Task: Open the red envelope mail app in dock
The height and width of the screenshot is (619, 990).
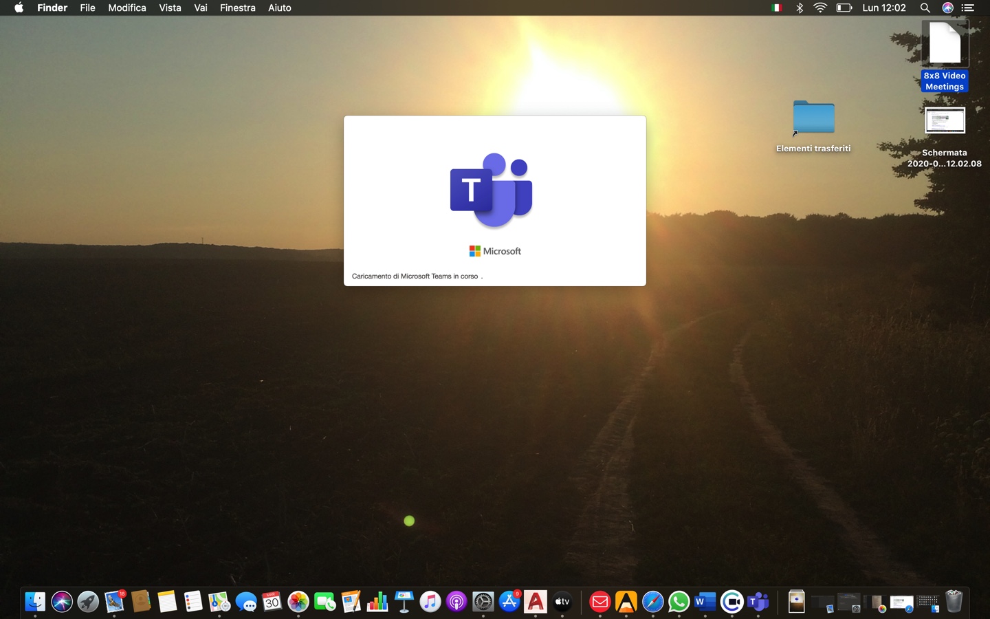Action: click(600, 602)
